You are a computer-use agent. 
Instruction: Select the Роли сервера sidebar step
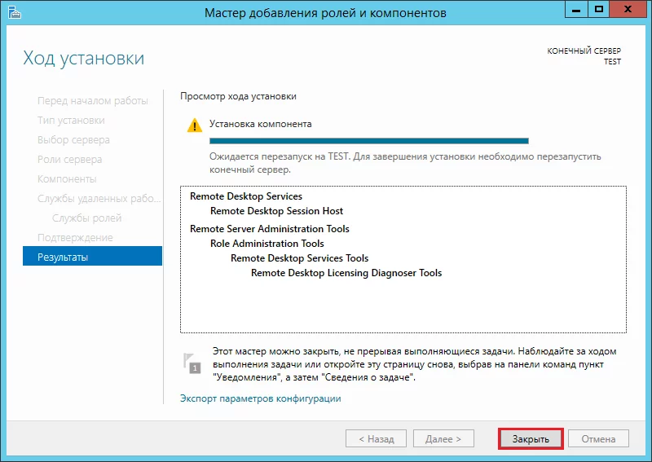pyautogui.click(x=69, y=159)
